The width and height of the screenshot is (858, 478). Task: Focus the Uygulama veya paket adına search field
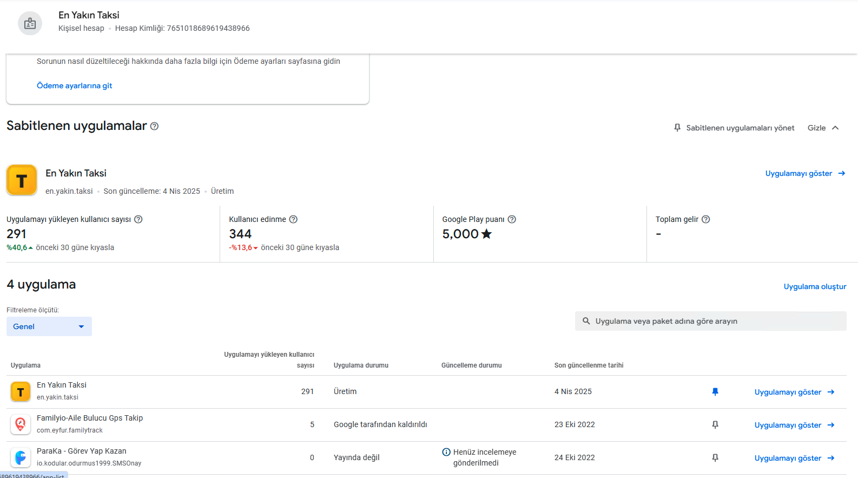[x=711, y=321]
